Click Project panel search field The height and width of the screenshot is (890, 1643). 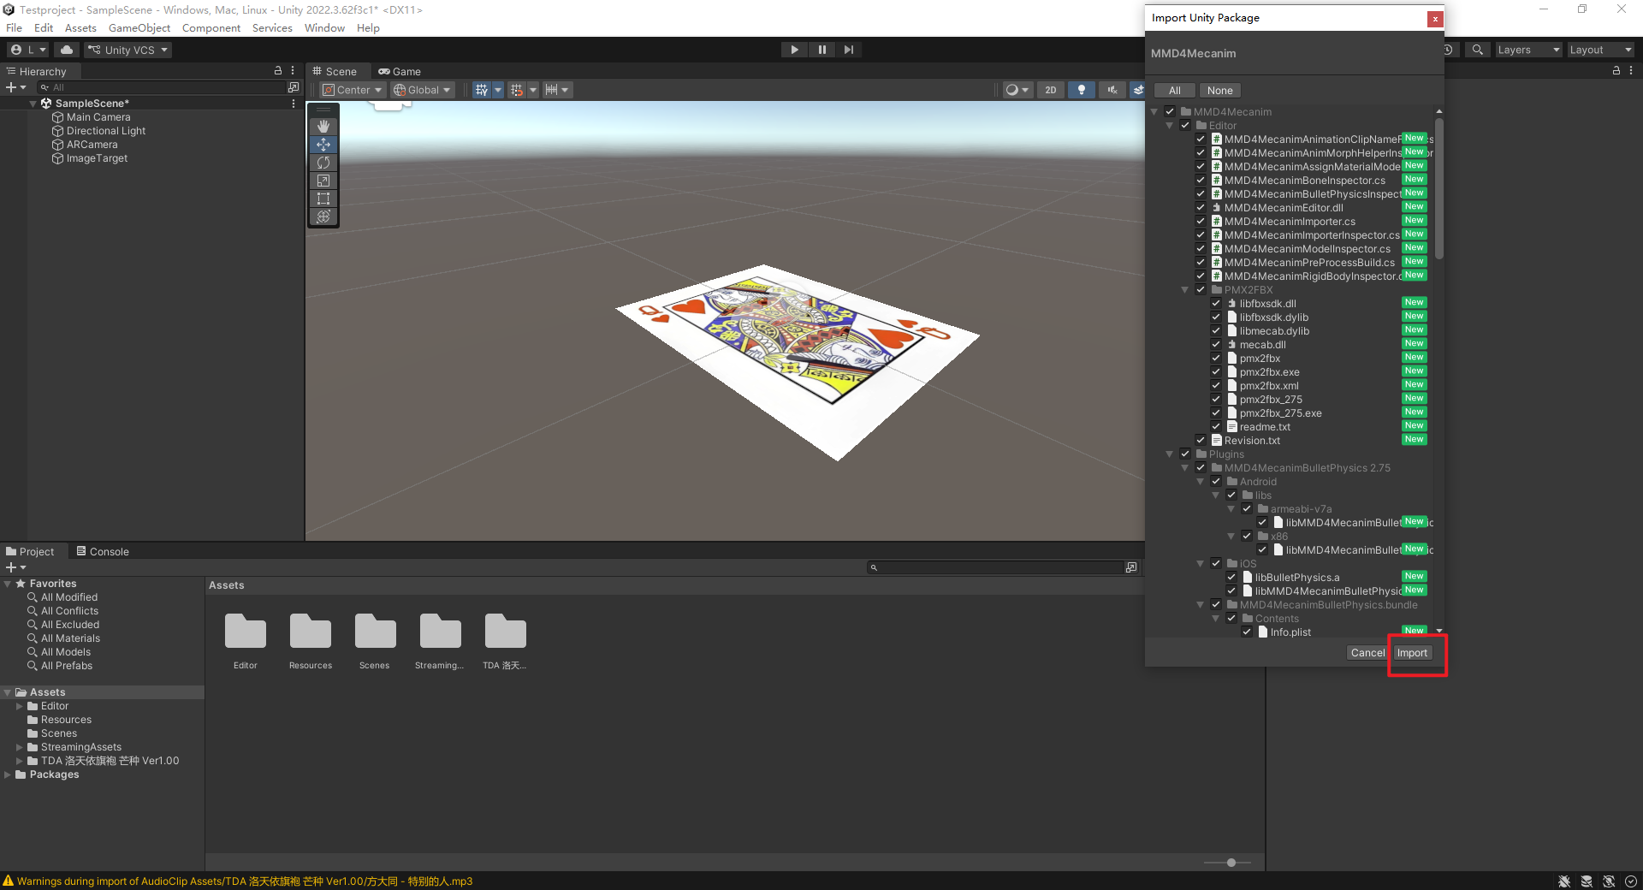click(995, 567)
